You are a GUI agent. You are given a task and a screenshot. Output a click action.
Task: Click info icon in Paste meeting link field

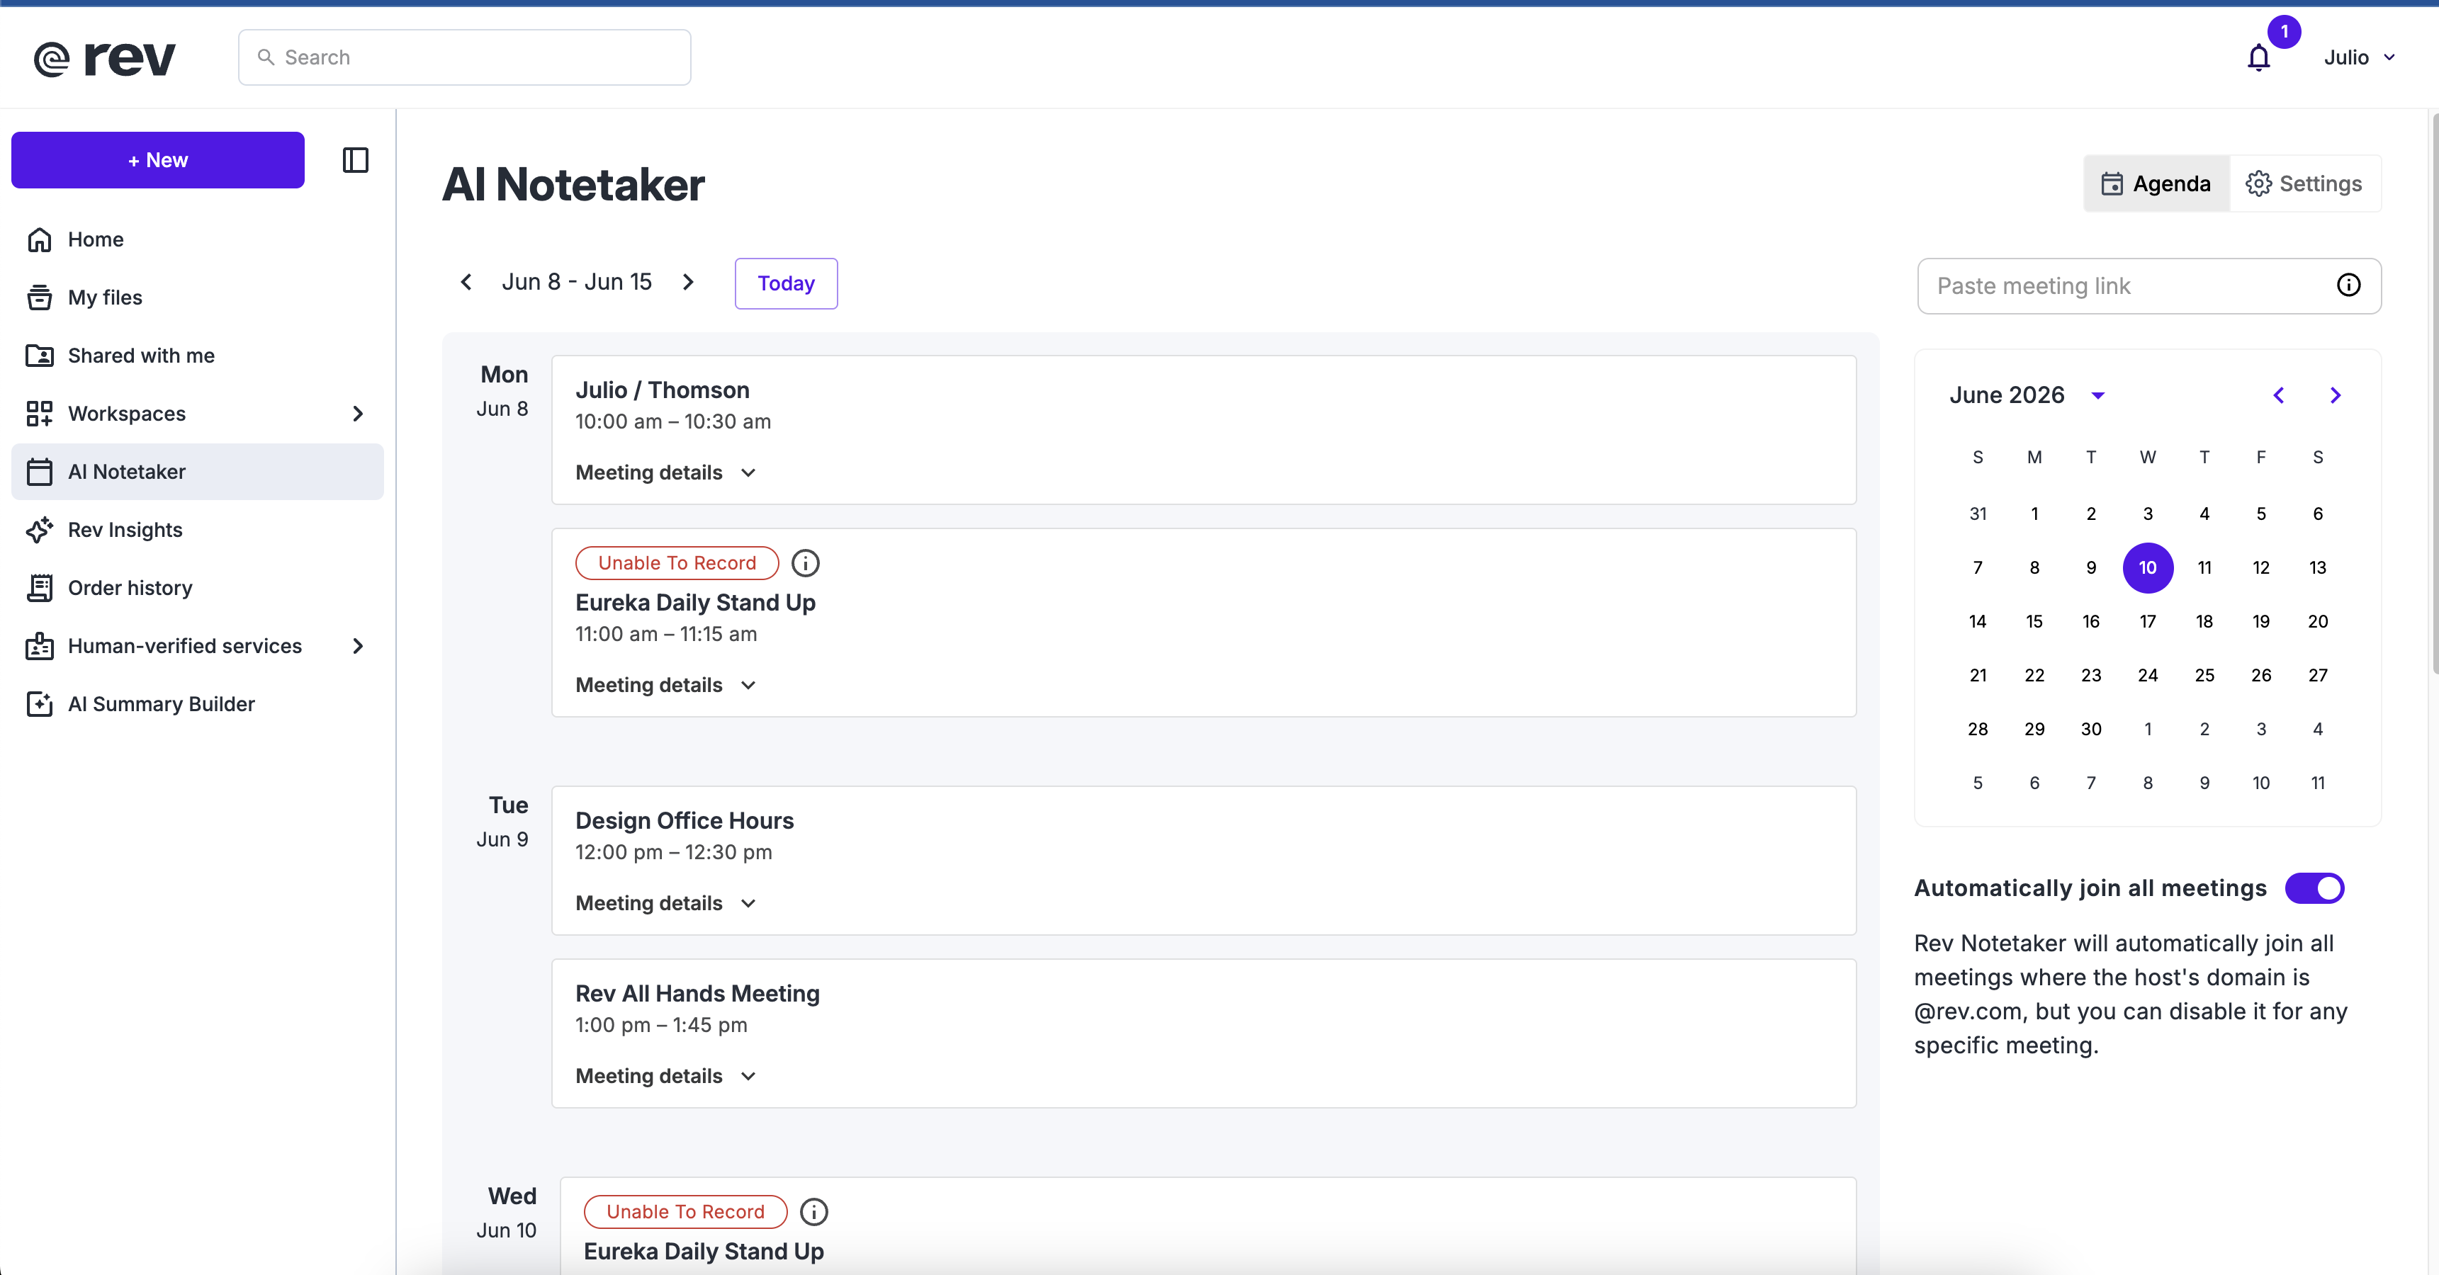coord(2348,285)
